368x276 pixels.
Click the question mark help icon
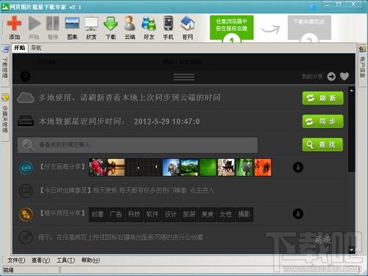pyautogui.click(x=25, y=77)
